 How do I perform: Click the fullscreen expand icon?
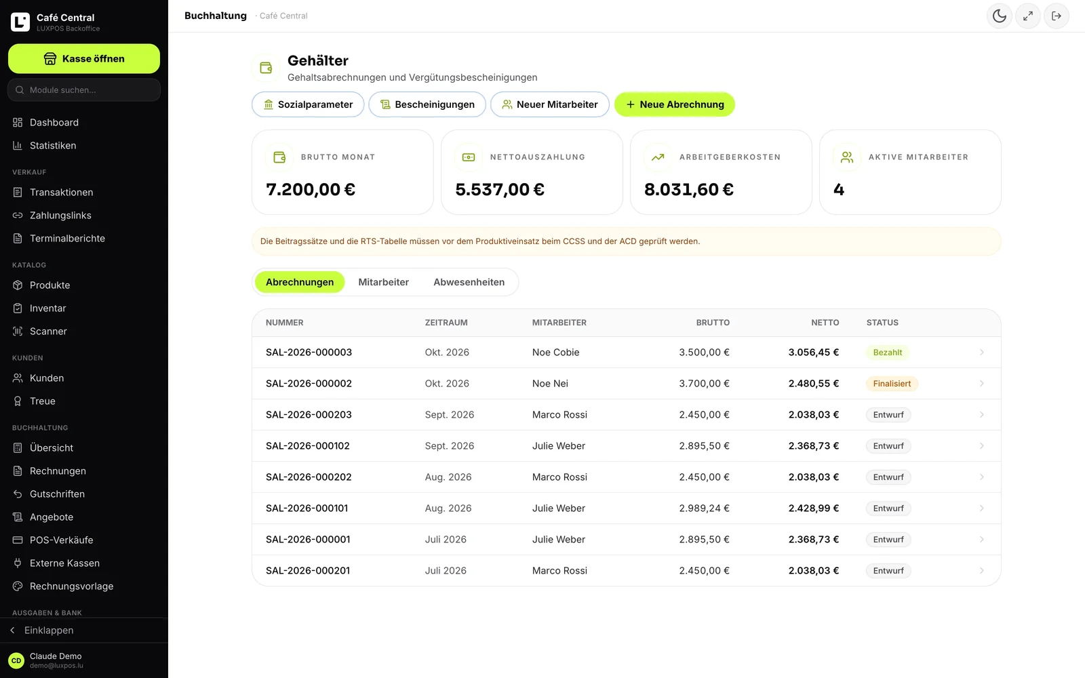(x=1028, y=16)
